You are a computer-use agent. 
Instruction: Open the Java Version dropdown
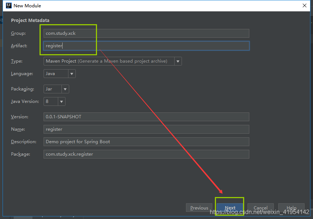point(55,101)
